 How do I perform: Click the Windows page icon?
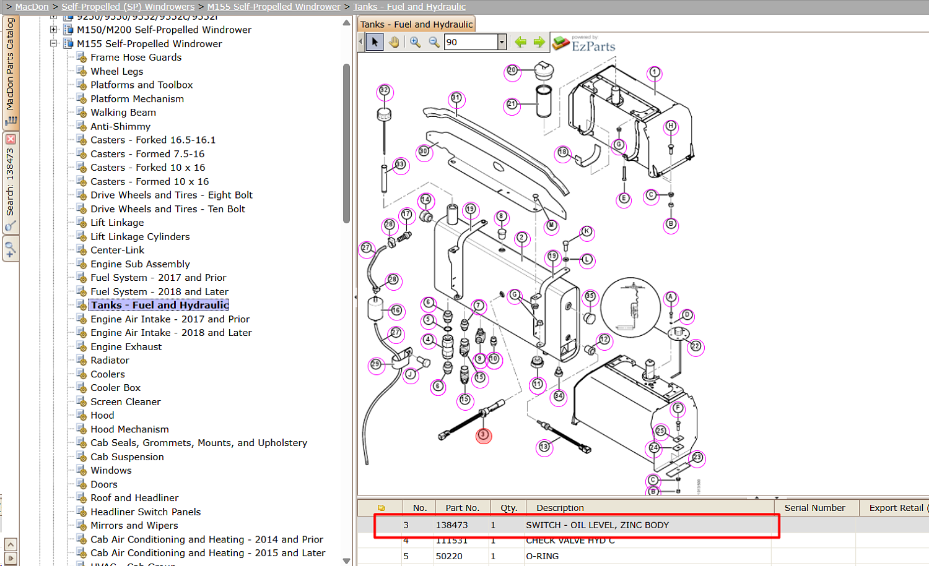tap(81, 470)
